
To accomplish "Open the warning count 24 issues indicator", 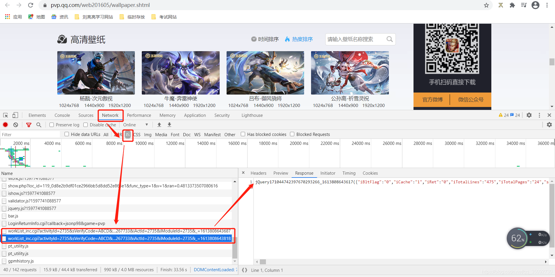I will [503, 115].
